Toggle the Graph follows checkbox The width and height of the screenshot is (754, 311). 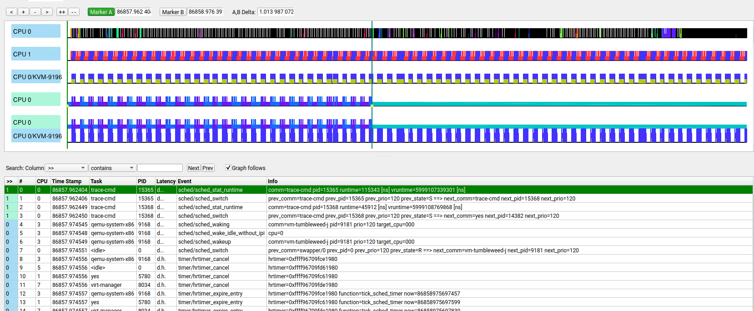point(228,168)
